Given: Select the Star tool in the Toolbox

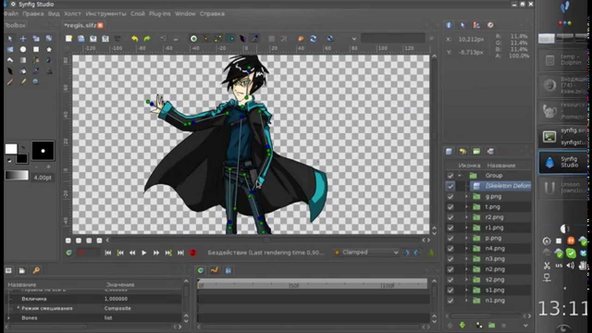Looking at the screenshot, I should click(49, 49).
